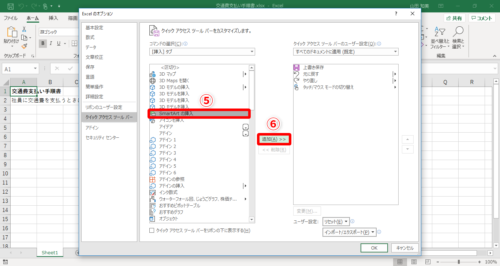The image size is (500, 266).
Task: Click the command list's scroll down arrow
Action: [x=251, y=219]
